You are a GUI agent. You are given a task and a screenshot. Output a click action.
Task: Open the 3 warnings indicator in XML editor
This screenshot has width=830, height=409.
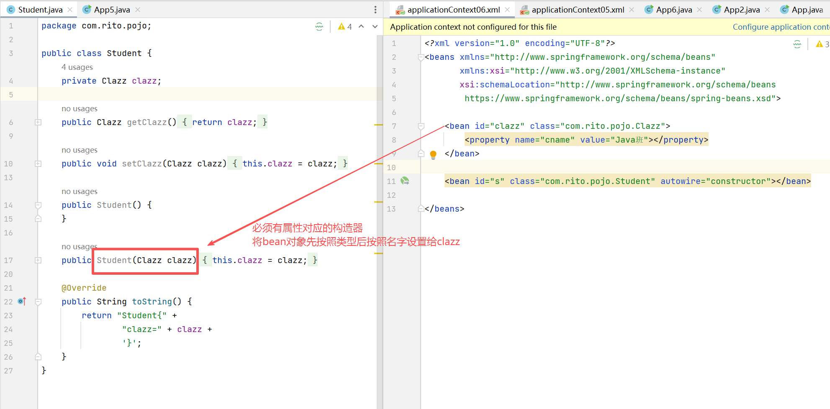tap(822, 44)
